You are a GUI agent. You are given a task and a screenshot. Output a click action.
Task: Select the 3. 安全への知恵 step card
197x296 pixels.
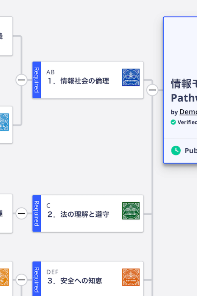[88, 279]
